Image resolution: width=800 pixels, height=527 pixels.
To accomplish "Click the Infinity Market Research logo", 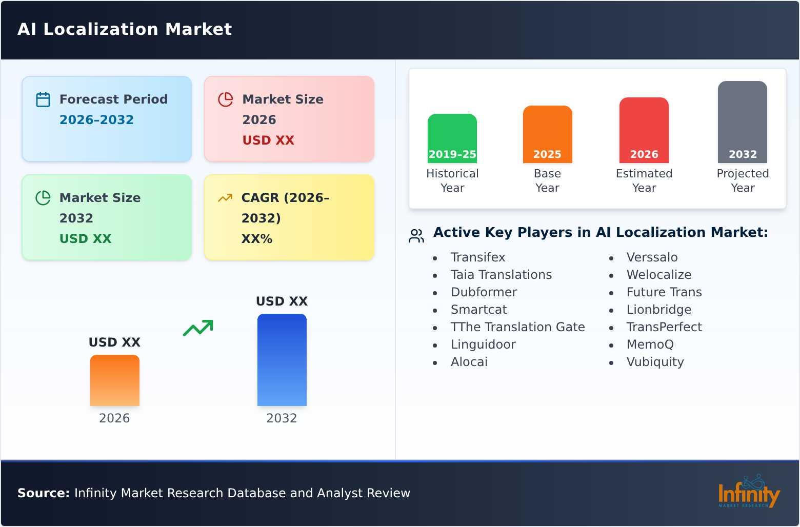I will coord(749,492).
